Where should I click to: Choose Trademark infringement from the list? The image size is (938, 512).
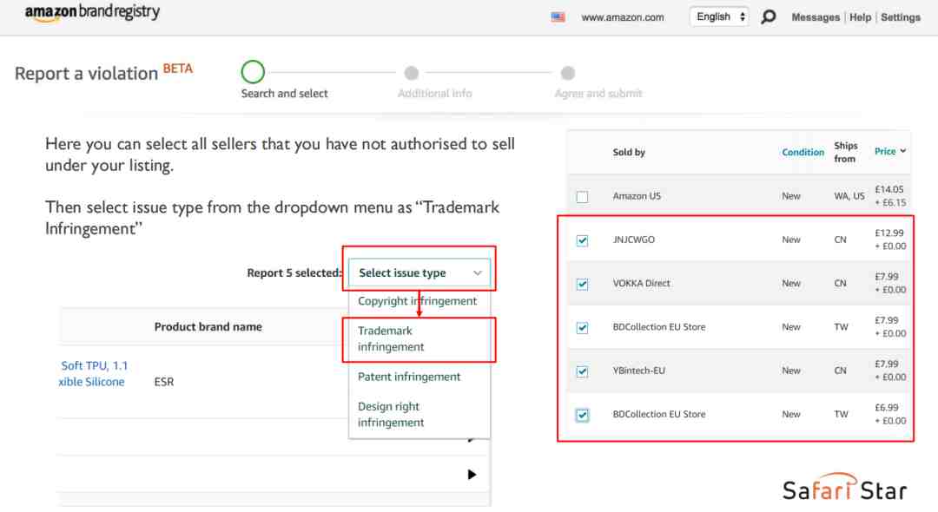[x=391, y=338]
